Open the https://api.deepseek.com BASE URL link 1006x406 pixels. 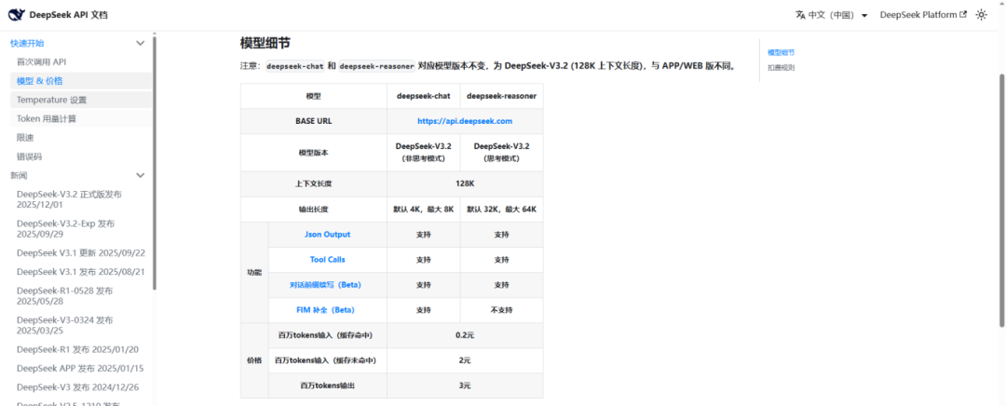pos(465,120)
